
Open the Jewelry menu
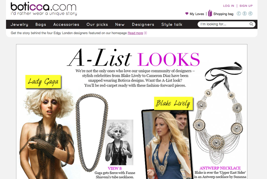(19, 24)
